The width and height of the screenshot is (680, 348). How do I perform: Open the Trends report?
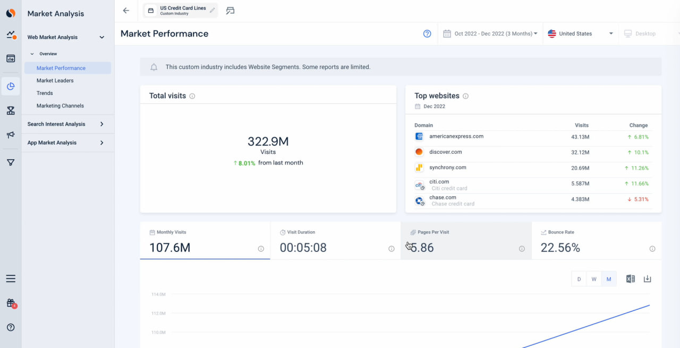(x=45, y=93)
